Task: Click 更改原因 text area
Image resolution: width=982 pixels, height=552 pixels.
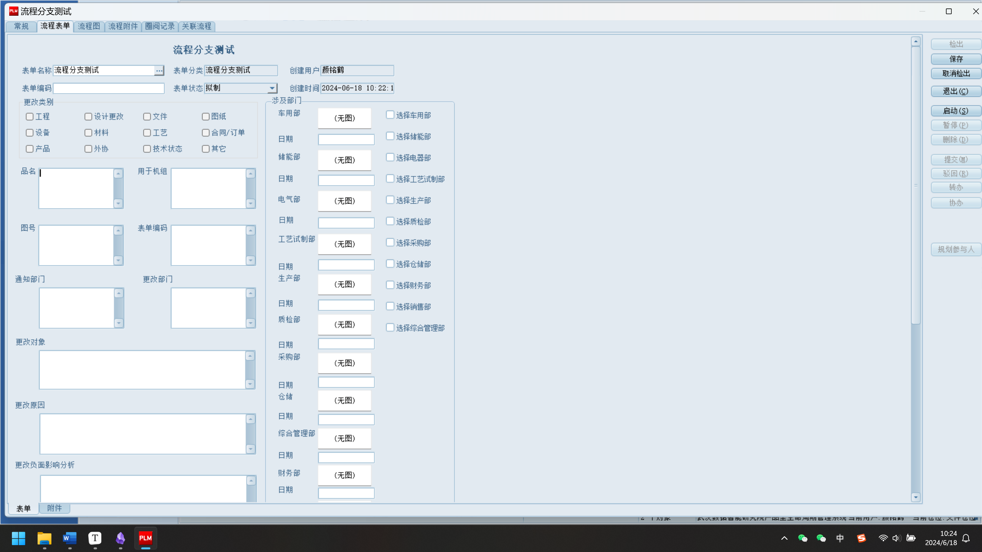Action: tap(143, 434)
